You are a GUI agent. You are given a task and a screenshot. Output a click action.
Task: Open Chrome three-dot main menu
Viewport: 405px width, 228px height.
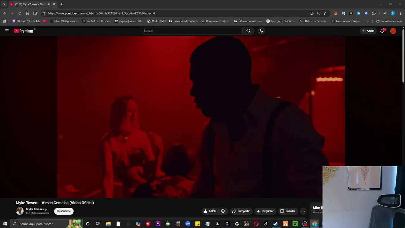click(x=400, y=13)
